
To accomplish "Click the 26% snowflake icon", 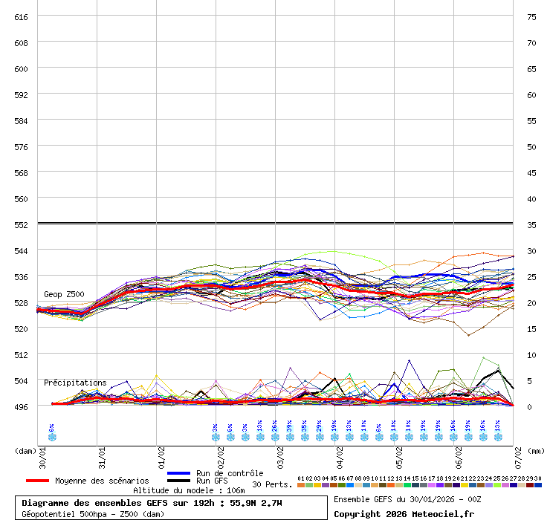I will [x=274, y=436].
